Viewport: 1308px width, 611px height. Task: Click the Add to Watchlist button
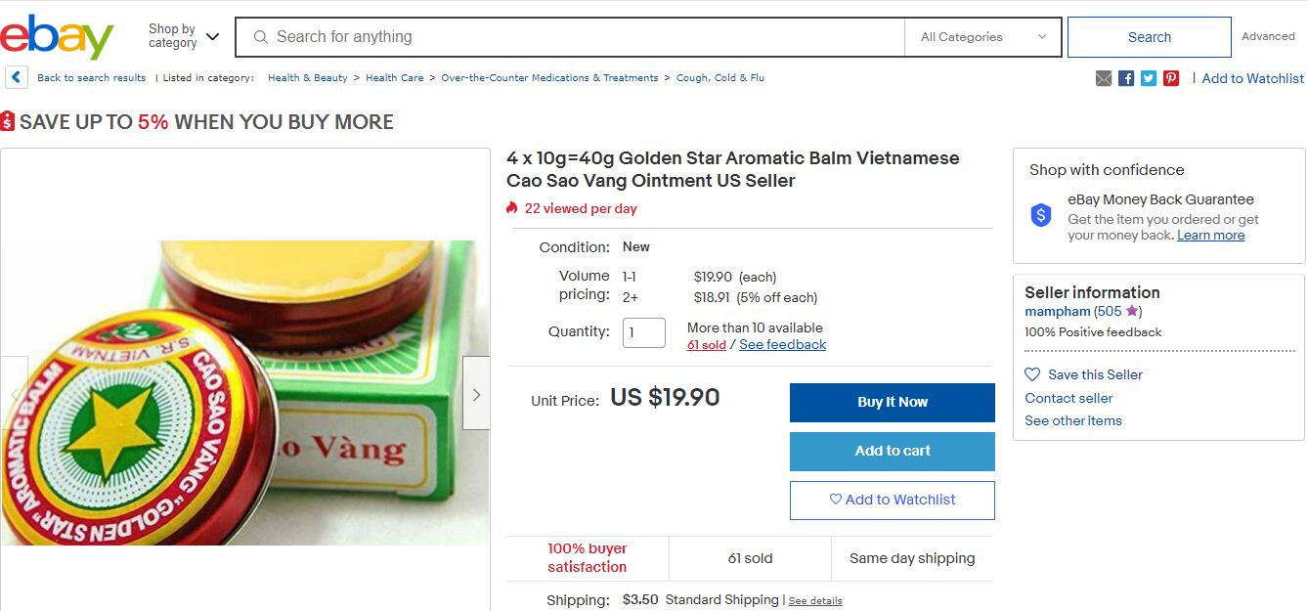(892, 501)
